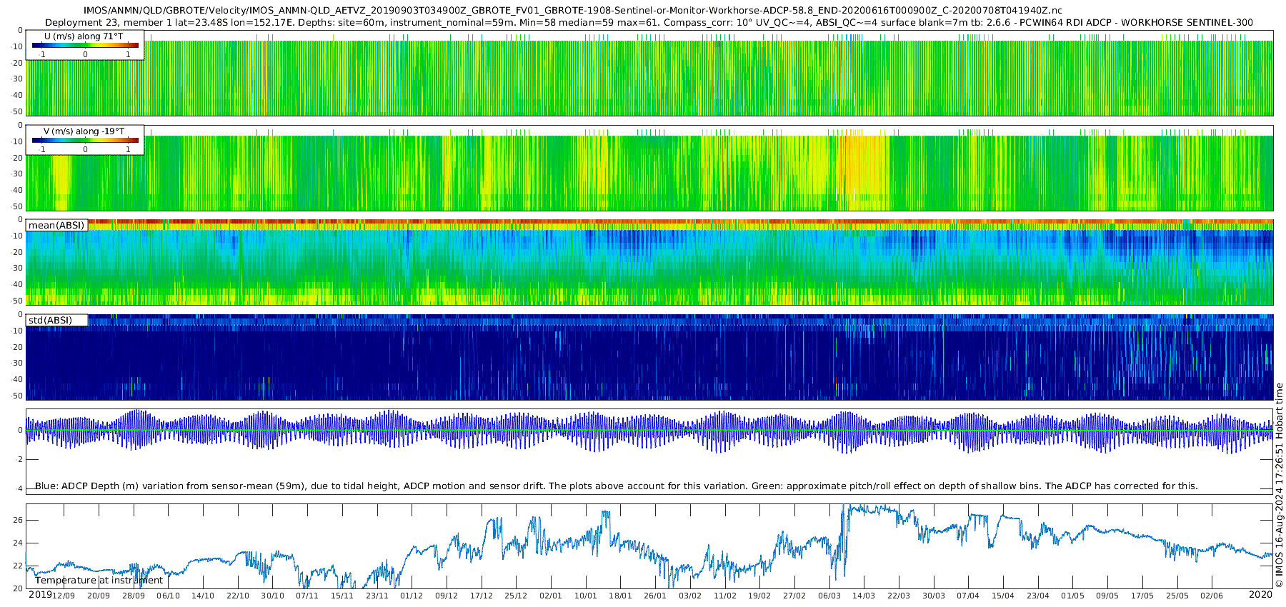Image resolution: width=1286 pixels, height=607 pixels.
Task: Click the -4 tick on depth variation axis
Action: click(20, 489)
